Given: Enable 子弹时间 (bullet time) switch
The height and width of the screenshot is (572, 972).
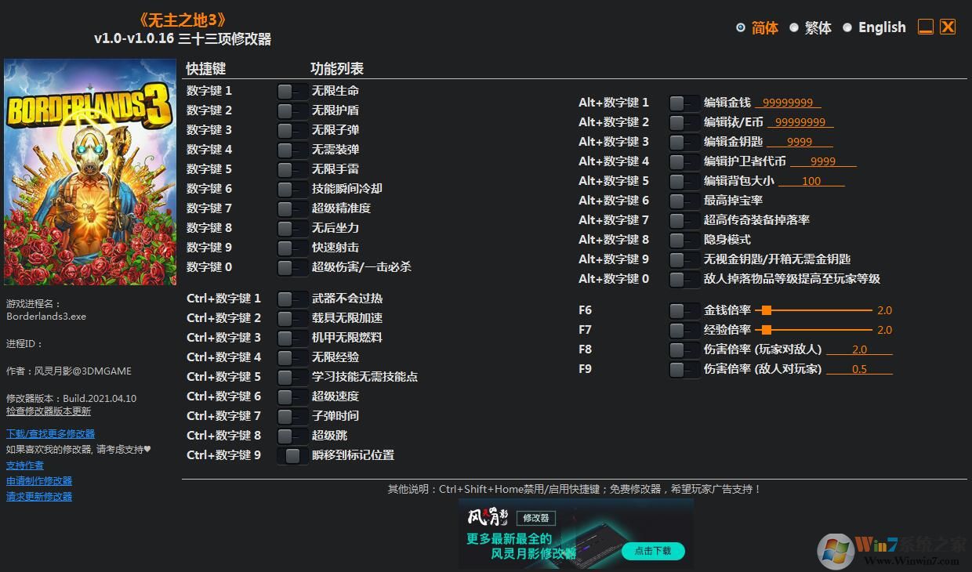Looking at the screenshot, I should tap(292, 415).
